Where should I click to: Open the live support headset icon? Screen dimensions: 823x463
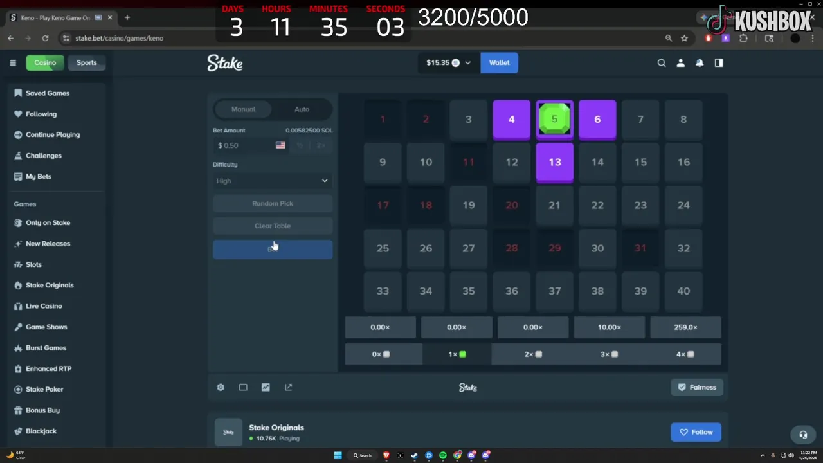point(803,435)
